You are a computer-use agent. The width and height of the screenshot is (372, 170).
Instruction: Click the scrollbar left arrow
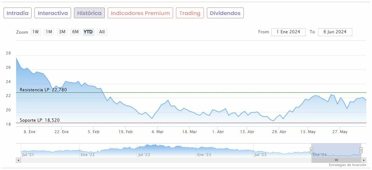[x=18, y=160]
